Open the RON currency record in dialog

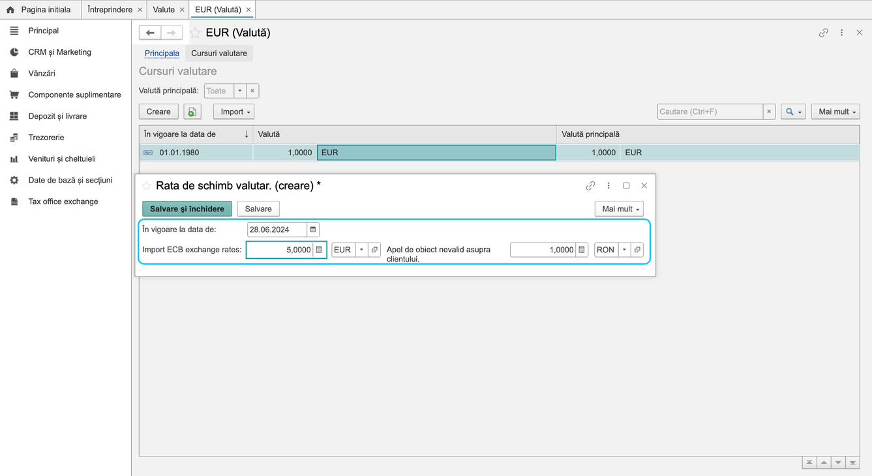[637, 250]
